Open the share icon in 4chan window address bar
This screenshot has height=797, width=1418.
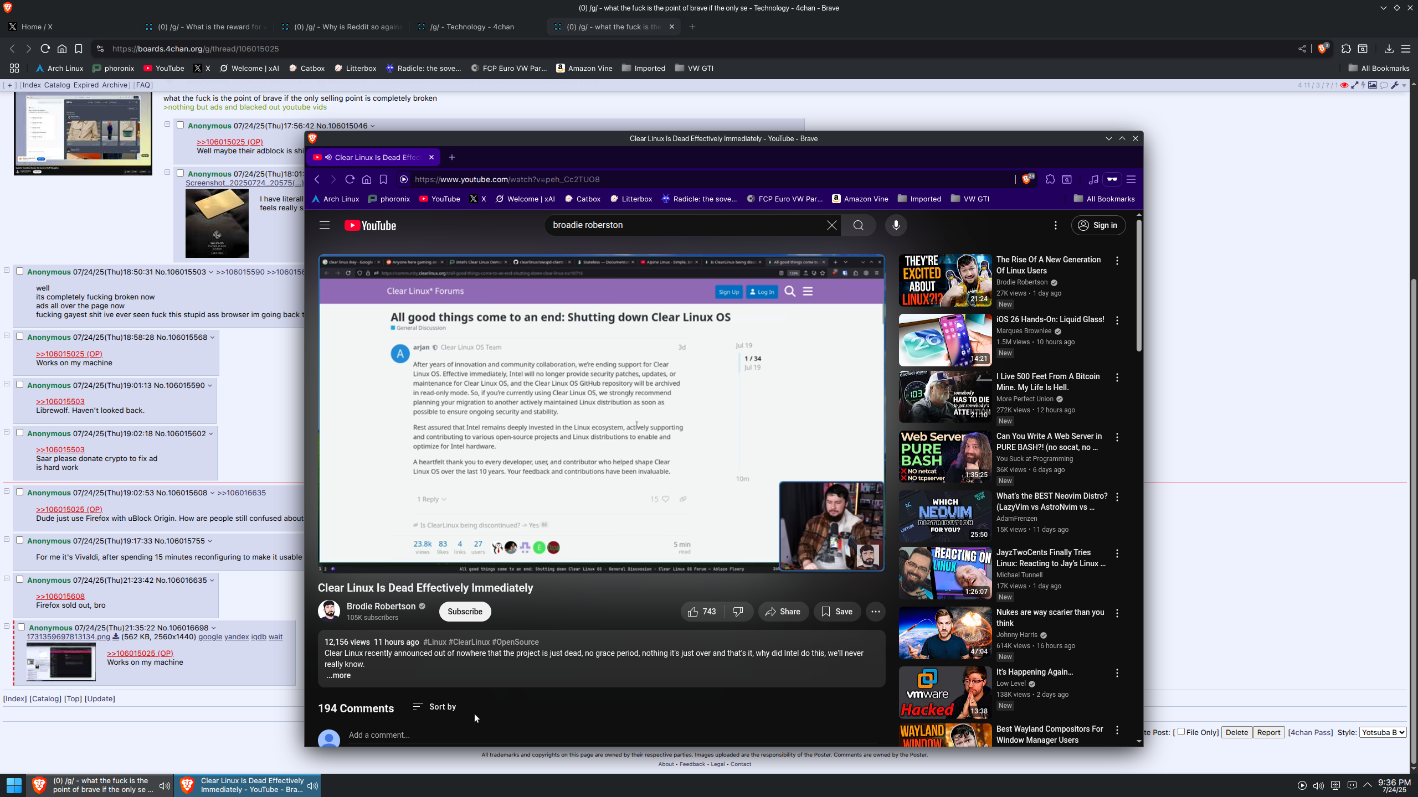pyautogui.click(x=1302, y=49)
